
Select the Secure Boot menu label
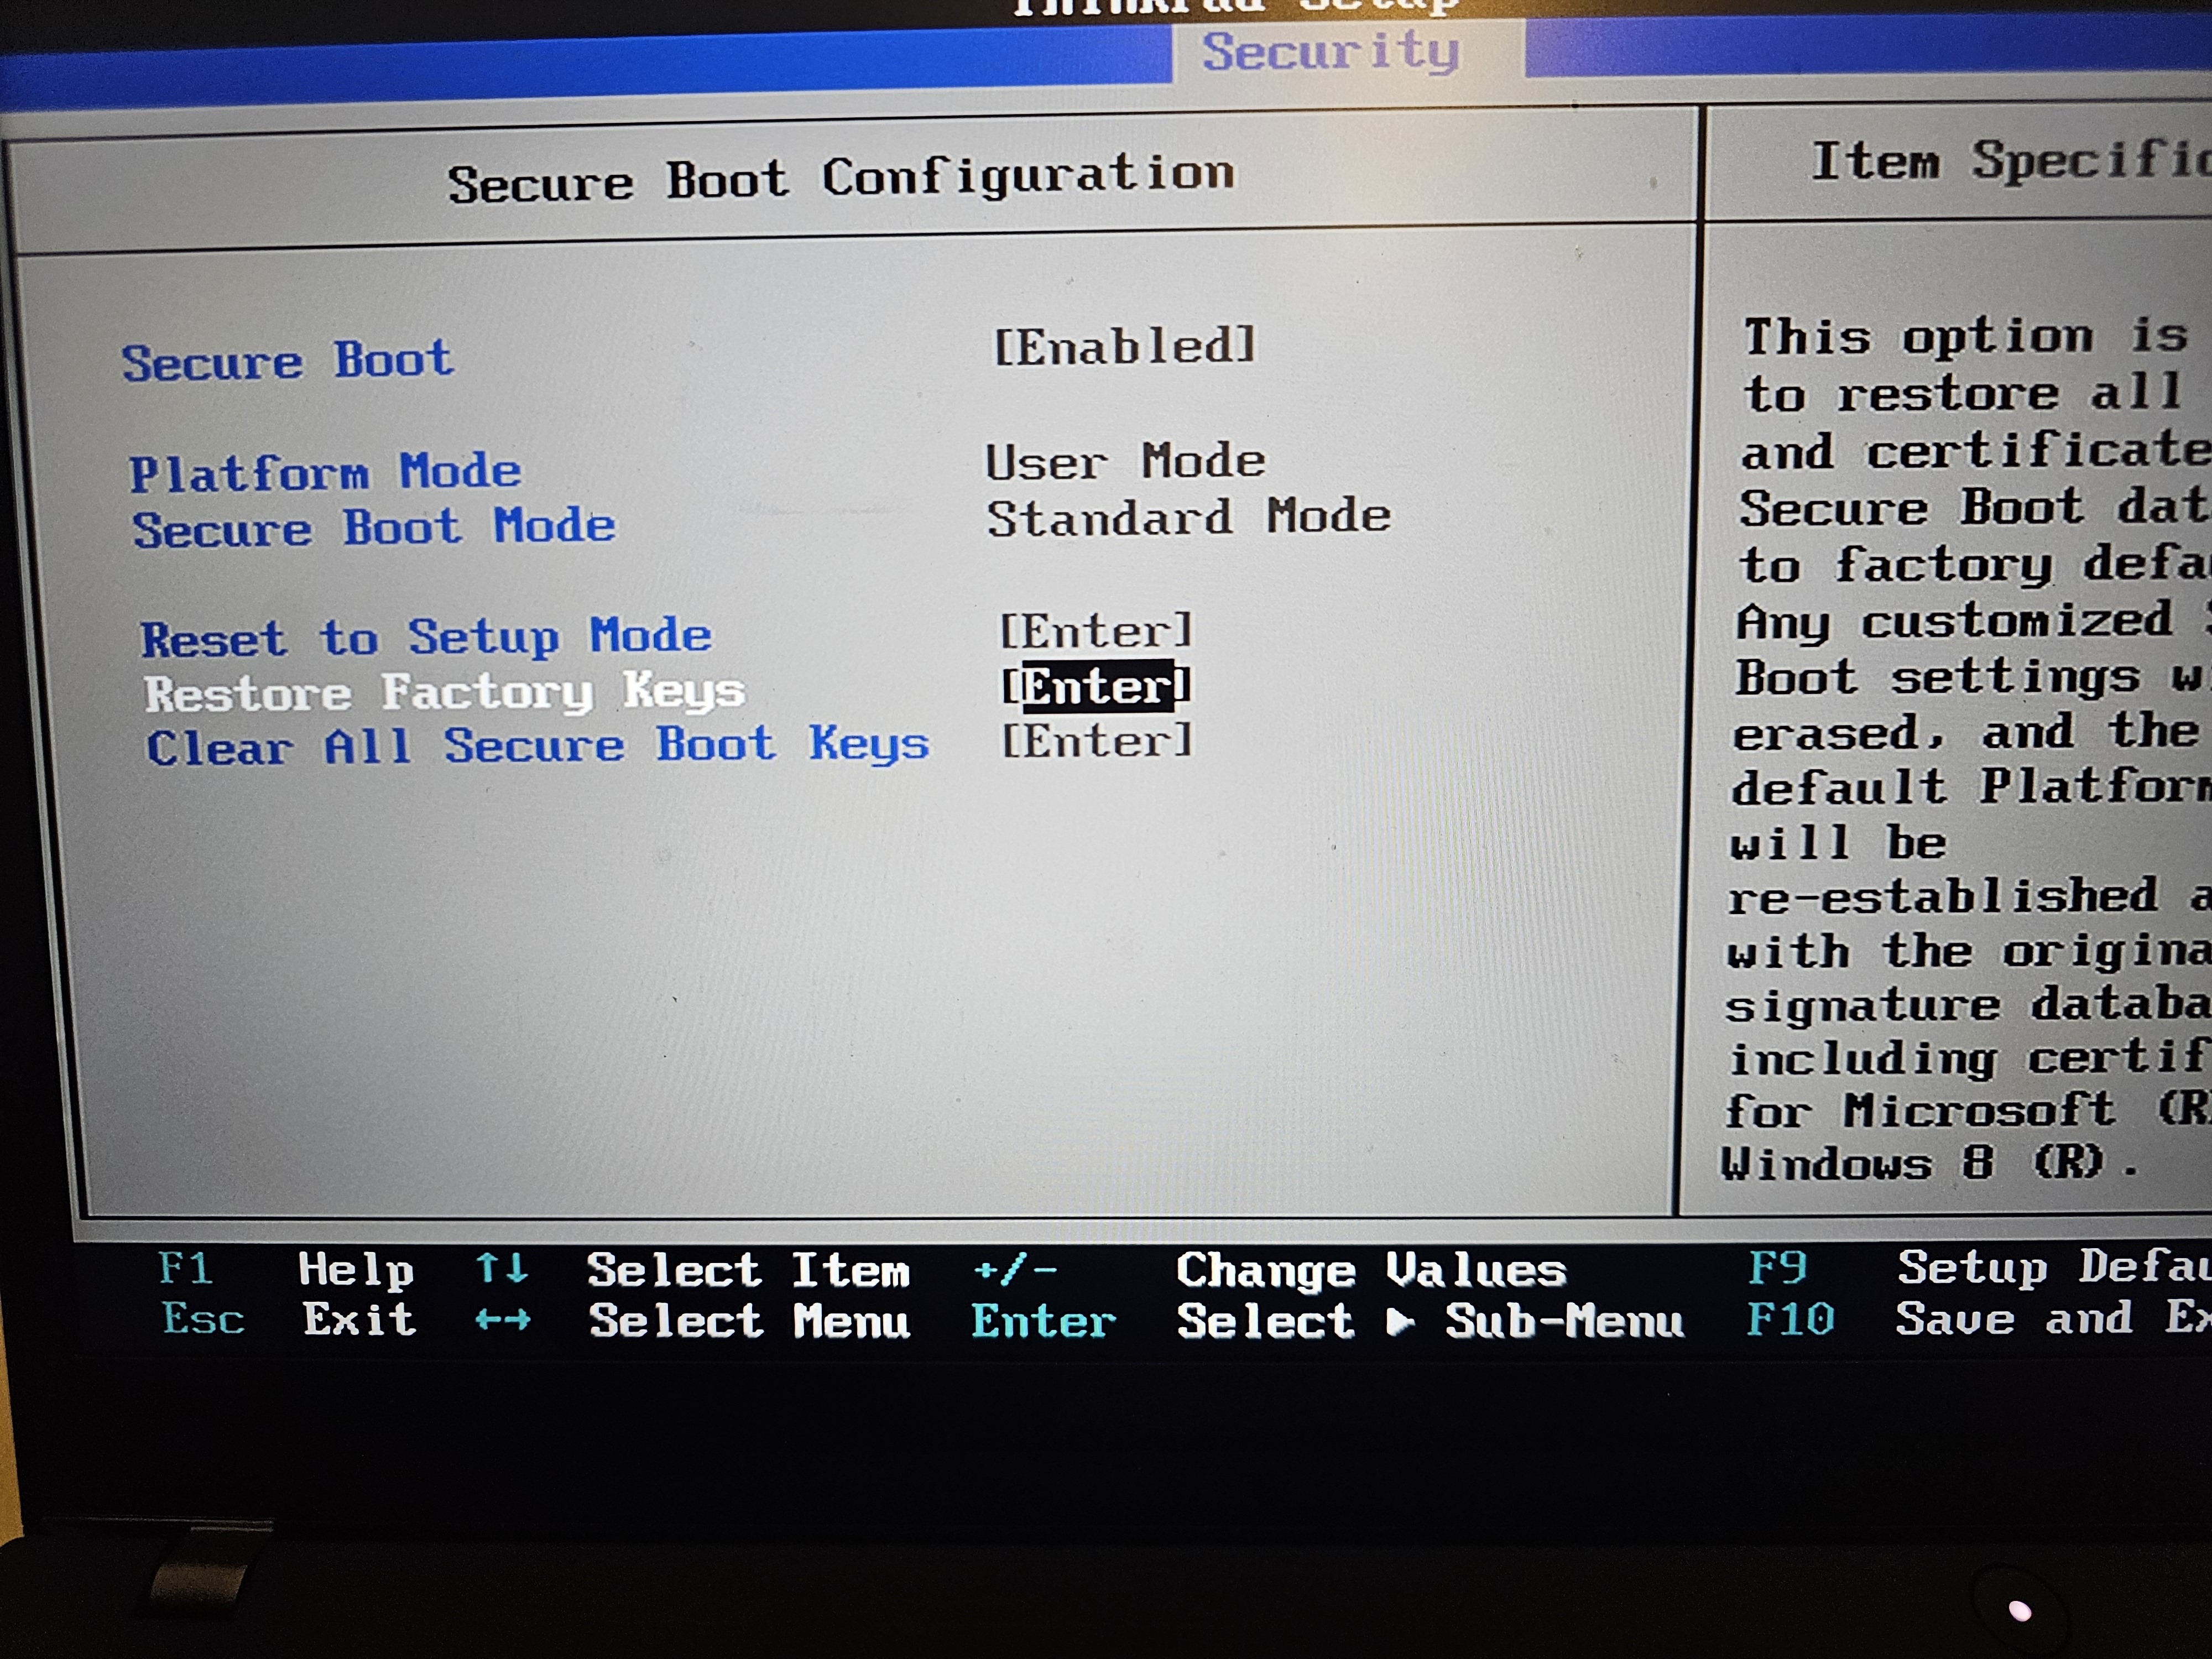click(x=287, y=361)
